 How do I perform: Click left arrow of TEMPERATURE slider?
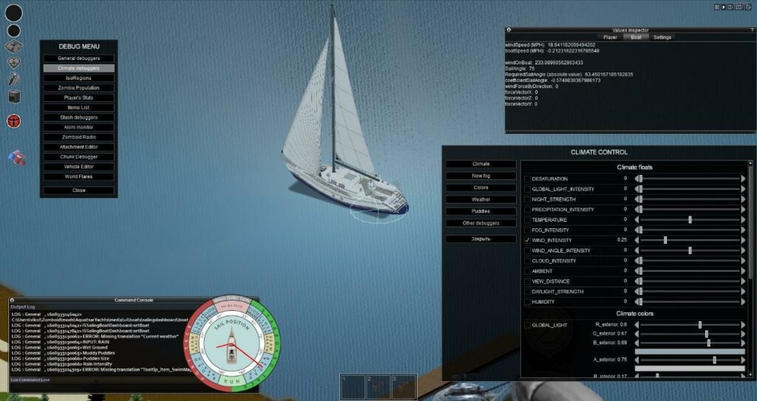point(637,220)
